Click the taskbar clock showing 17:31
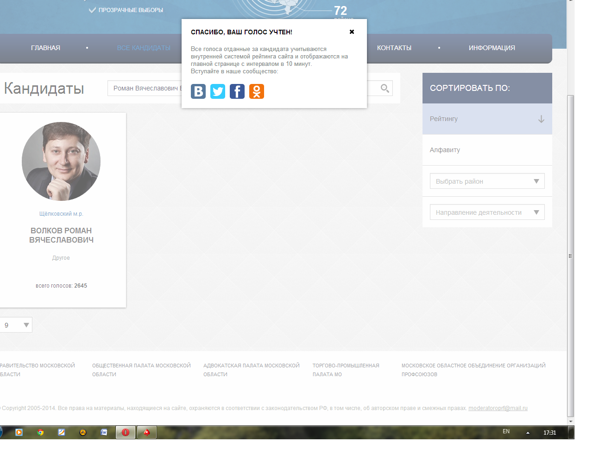593x475 pixels. [549, 433]
